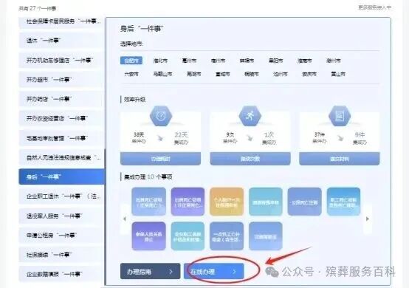The width and height of the screenshot is (409, 288).
Task: Click the chevron on the 在线办理 button
Action: (x=234, y=272)
